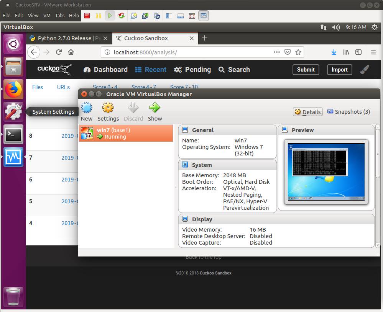This screenshot has width=383, height=312.
Task: Show the win7 console via the Show arrow
Action: point(155,111)
